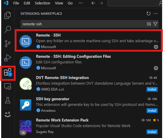Click the Remote - SSH extension icon
The height and width of the screenshot is (138, 163).
click(x=26, y=41)
